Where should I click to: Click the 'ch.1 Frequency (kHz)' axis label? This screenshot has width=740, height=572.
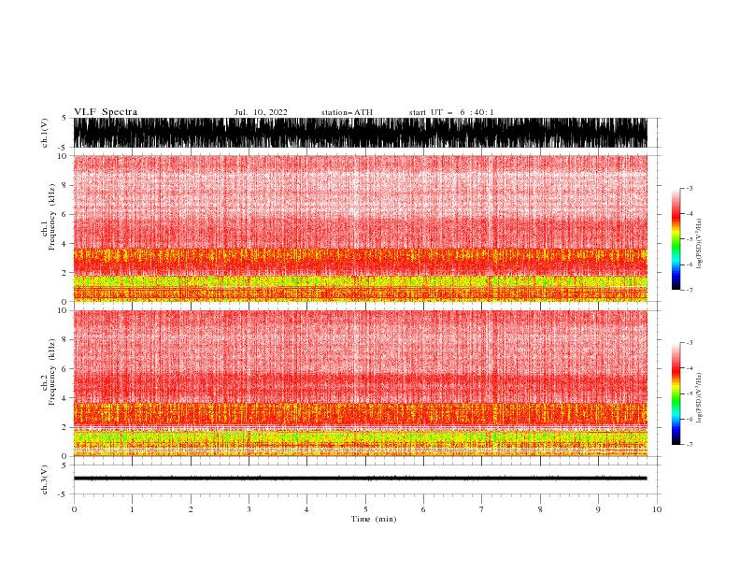(x=49, y=217)
